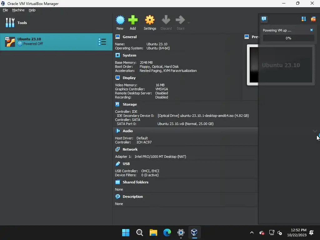
Task: Click the New virtual machine icon
Action: [120, 20]
